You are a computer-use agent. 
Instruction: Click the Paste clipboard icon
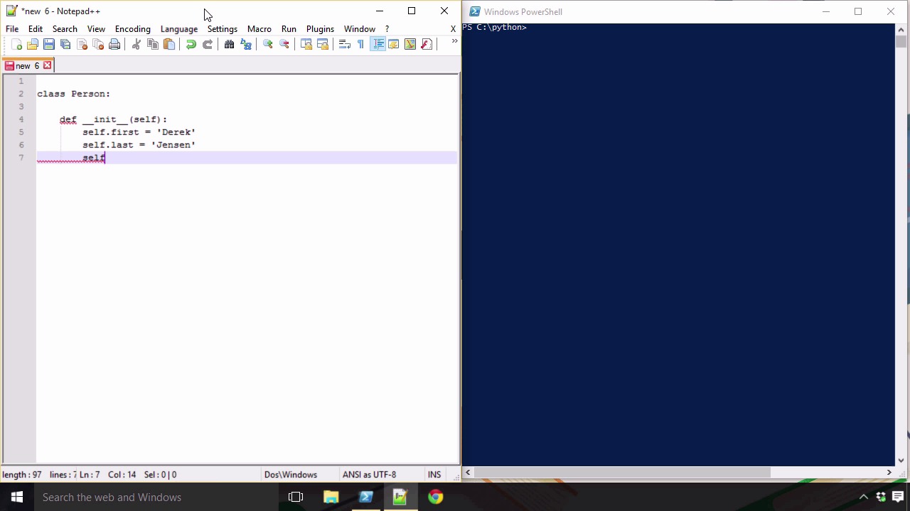point(169,44)
